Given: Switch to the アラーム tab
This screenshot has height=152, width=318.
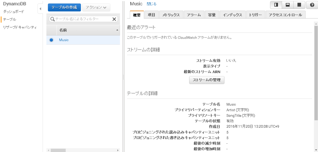Looking at the screenshot, I should click(194, 15).
